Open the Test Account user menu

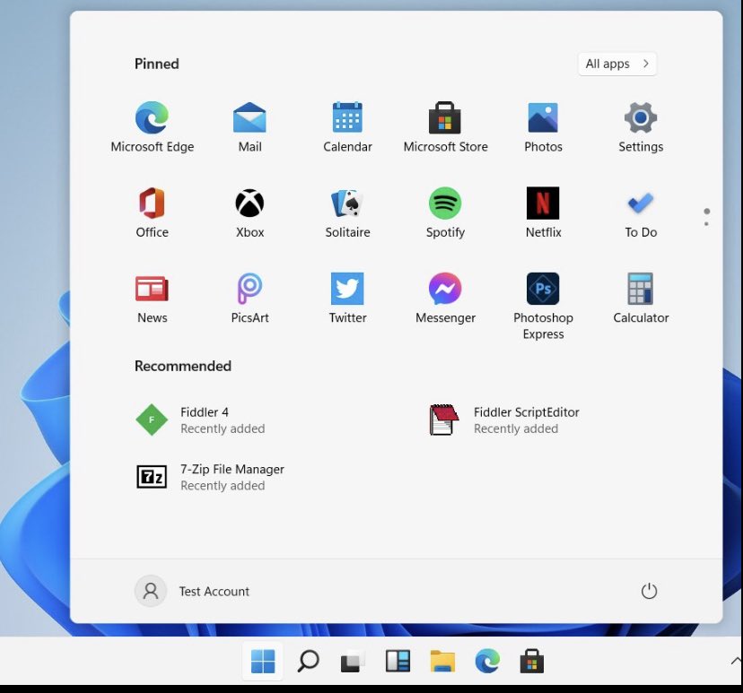point(192,591)
